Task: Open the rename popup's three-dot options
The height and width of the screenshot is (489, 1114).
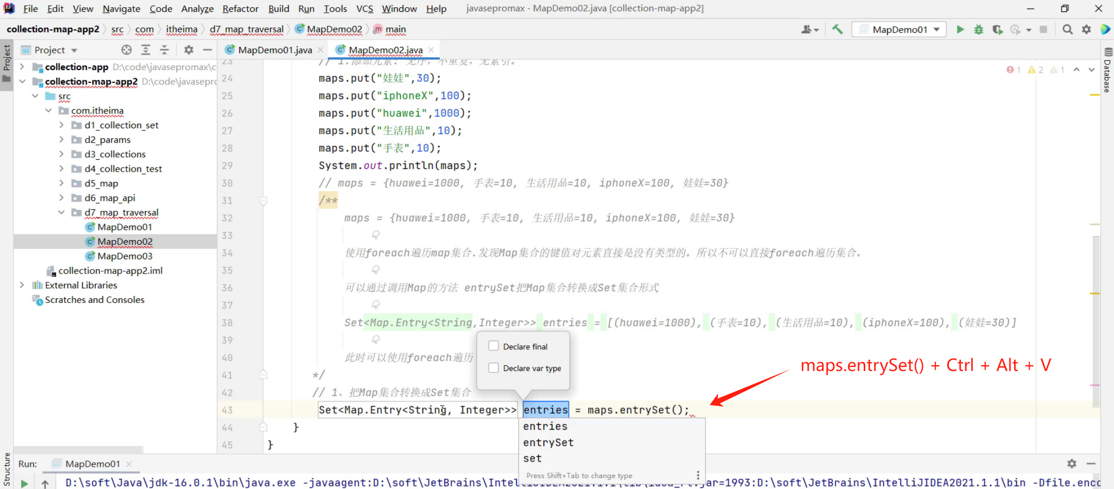Action: [x=698, y=475]
